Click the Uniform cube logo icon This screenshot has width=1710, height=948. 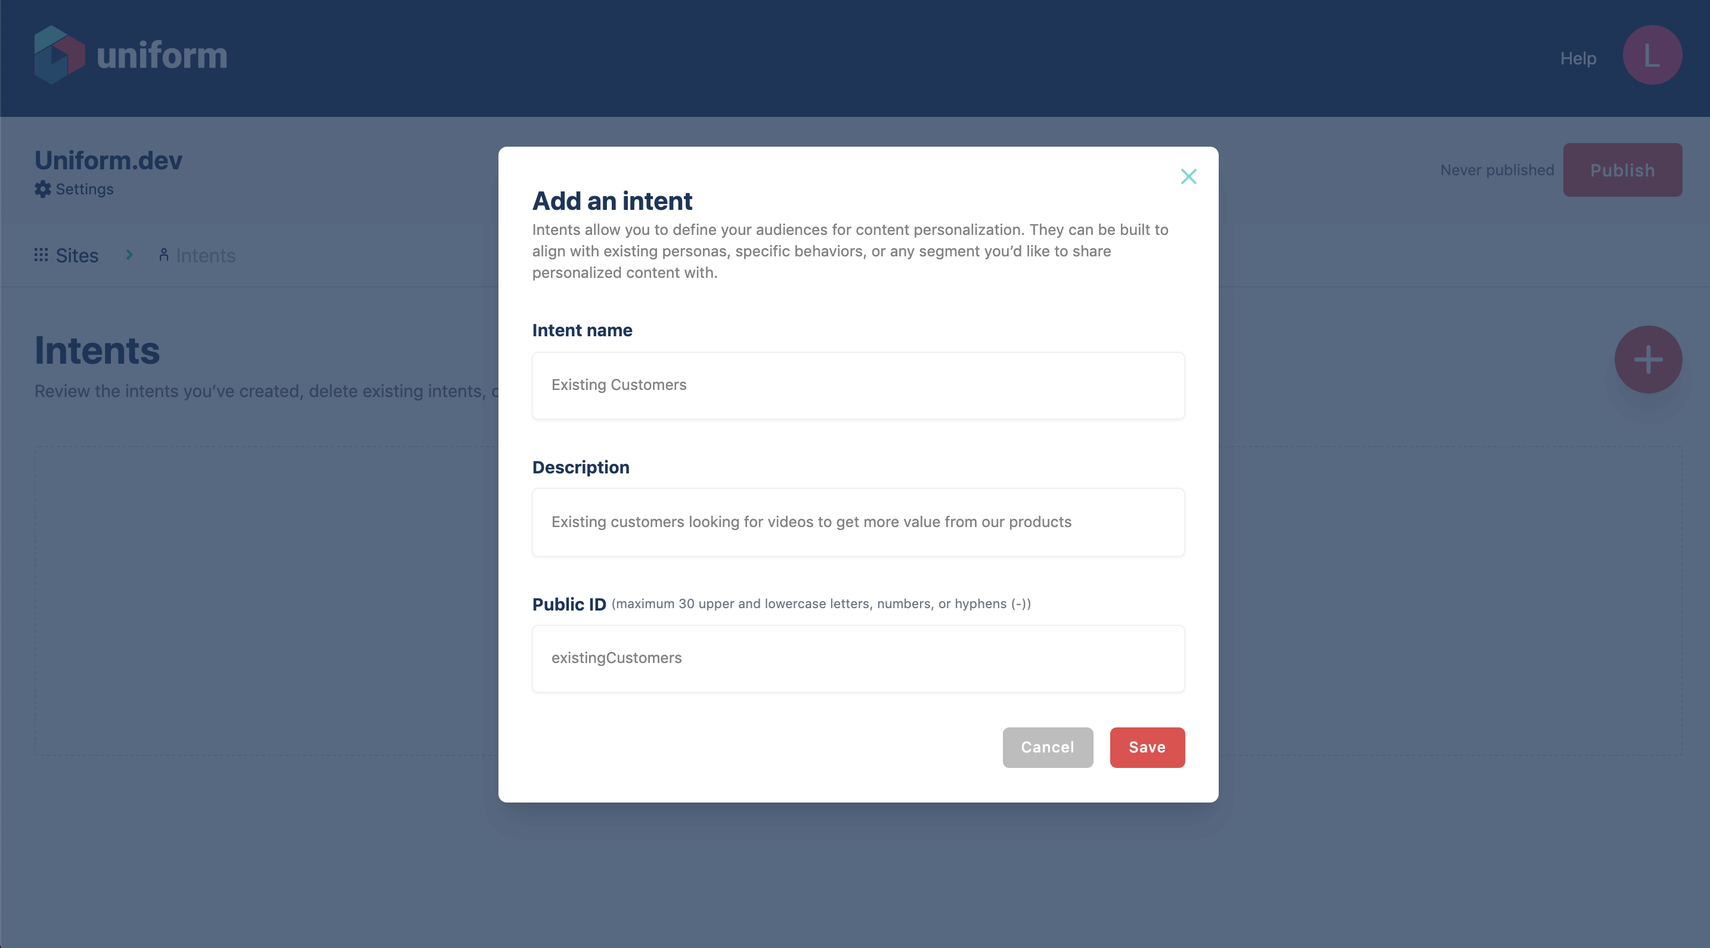59,54
